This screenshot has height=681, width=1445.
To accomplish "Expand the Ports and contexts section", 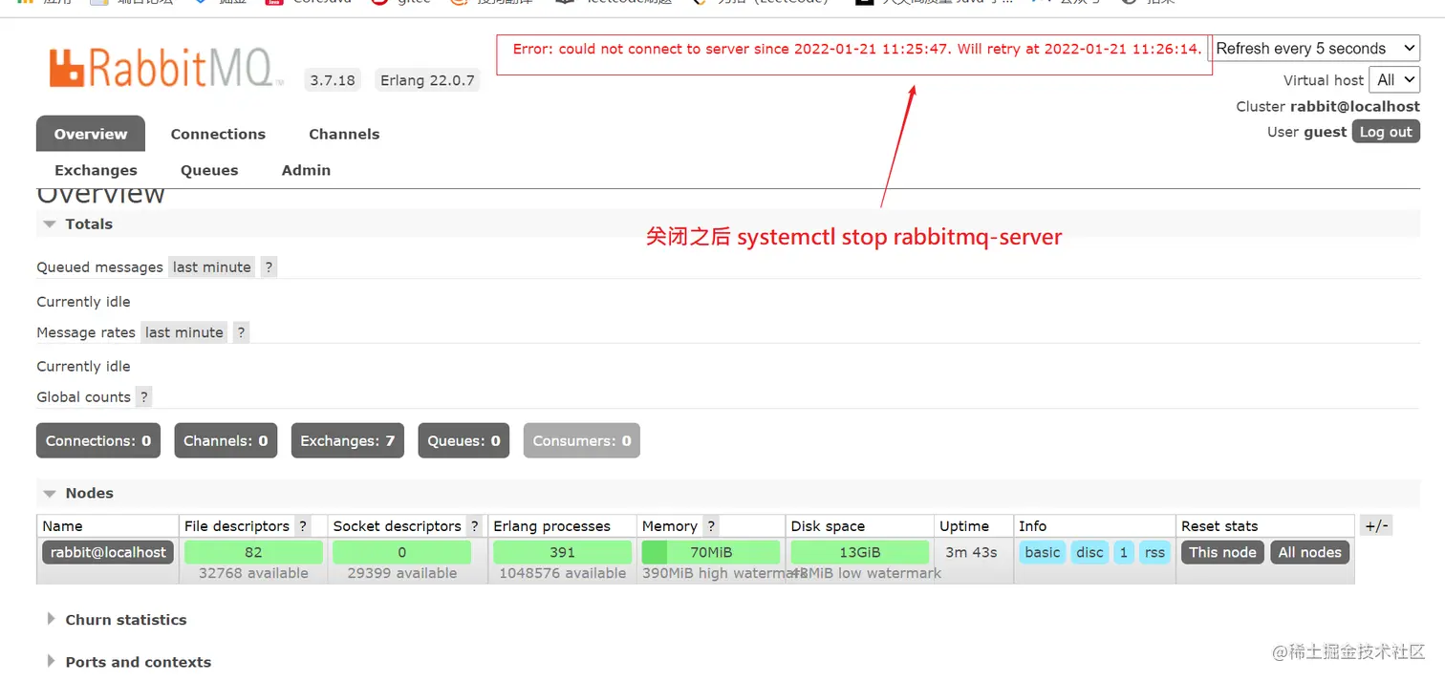I will coord(128,662).
